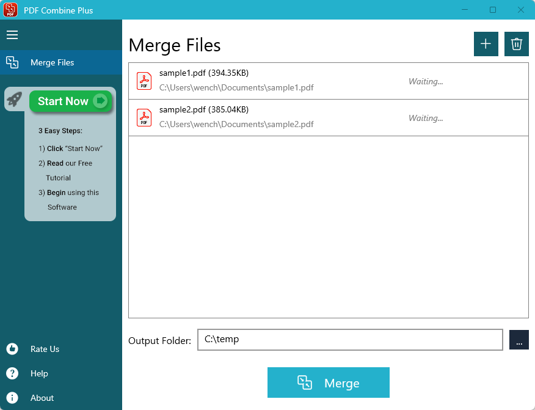This screenshot has height=410, width=535.
Task: Click the PDF icon of sample2.pdf
Action: pyautogui.click(x=144, y=117)
